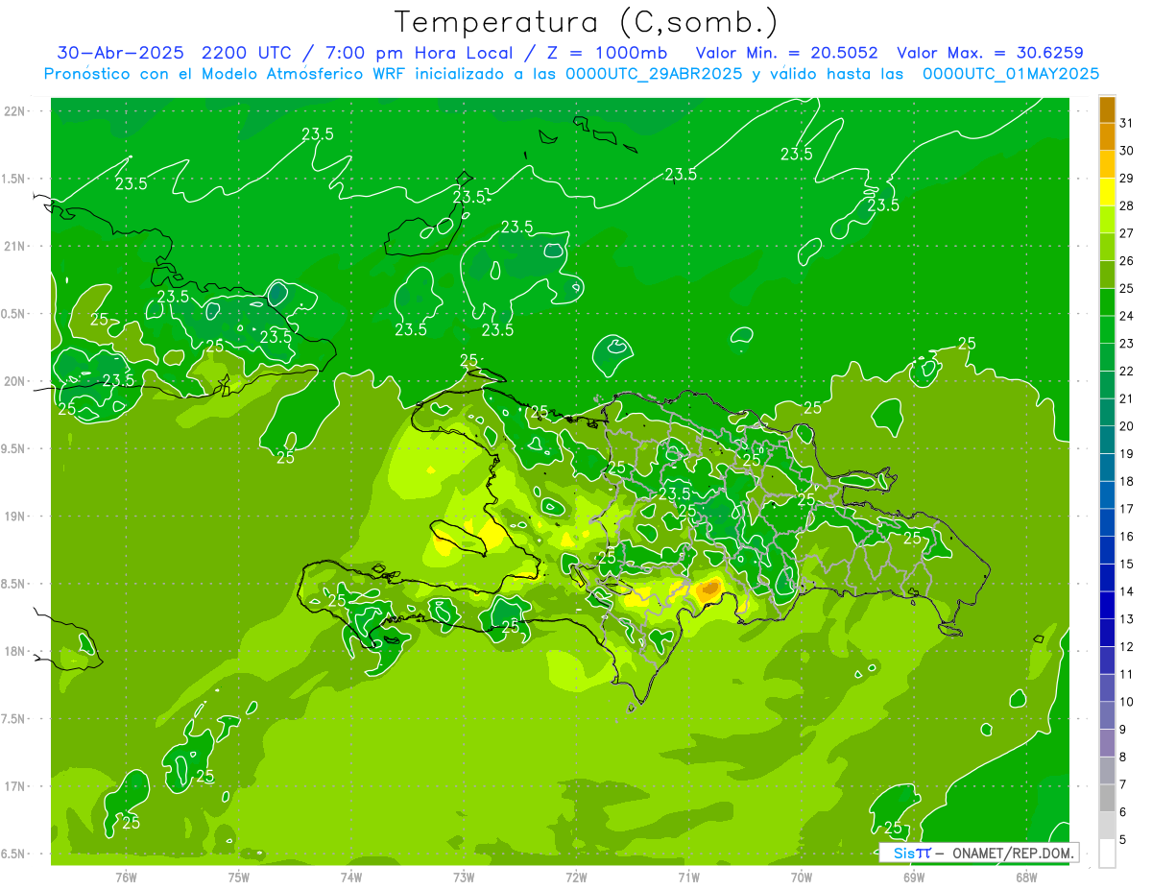
Task: Click the "74W" longitude axis label
Action: pyautogui.click(x=351, y=877)
